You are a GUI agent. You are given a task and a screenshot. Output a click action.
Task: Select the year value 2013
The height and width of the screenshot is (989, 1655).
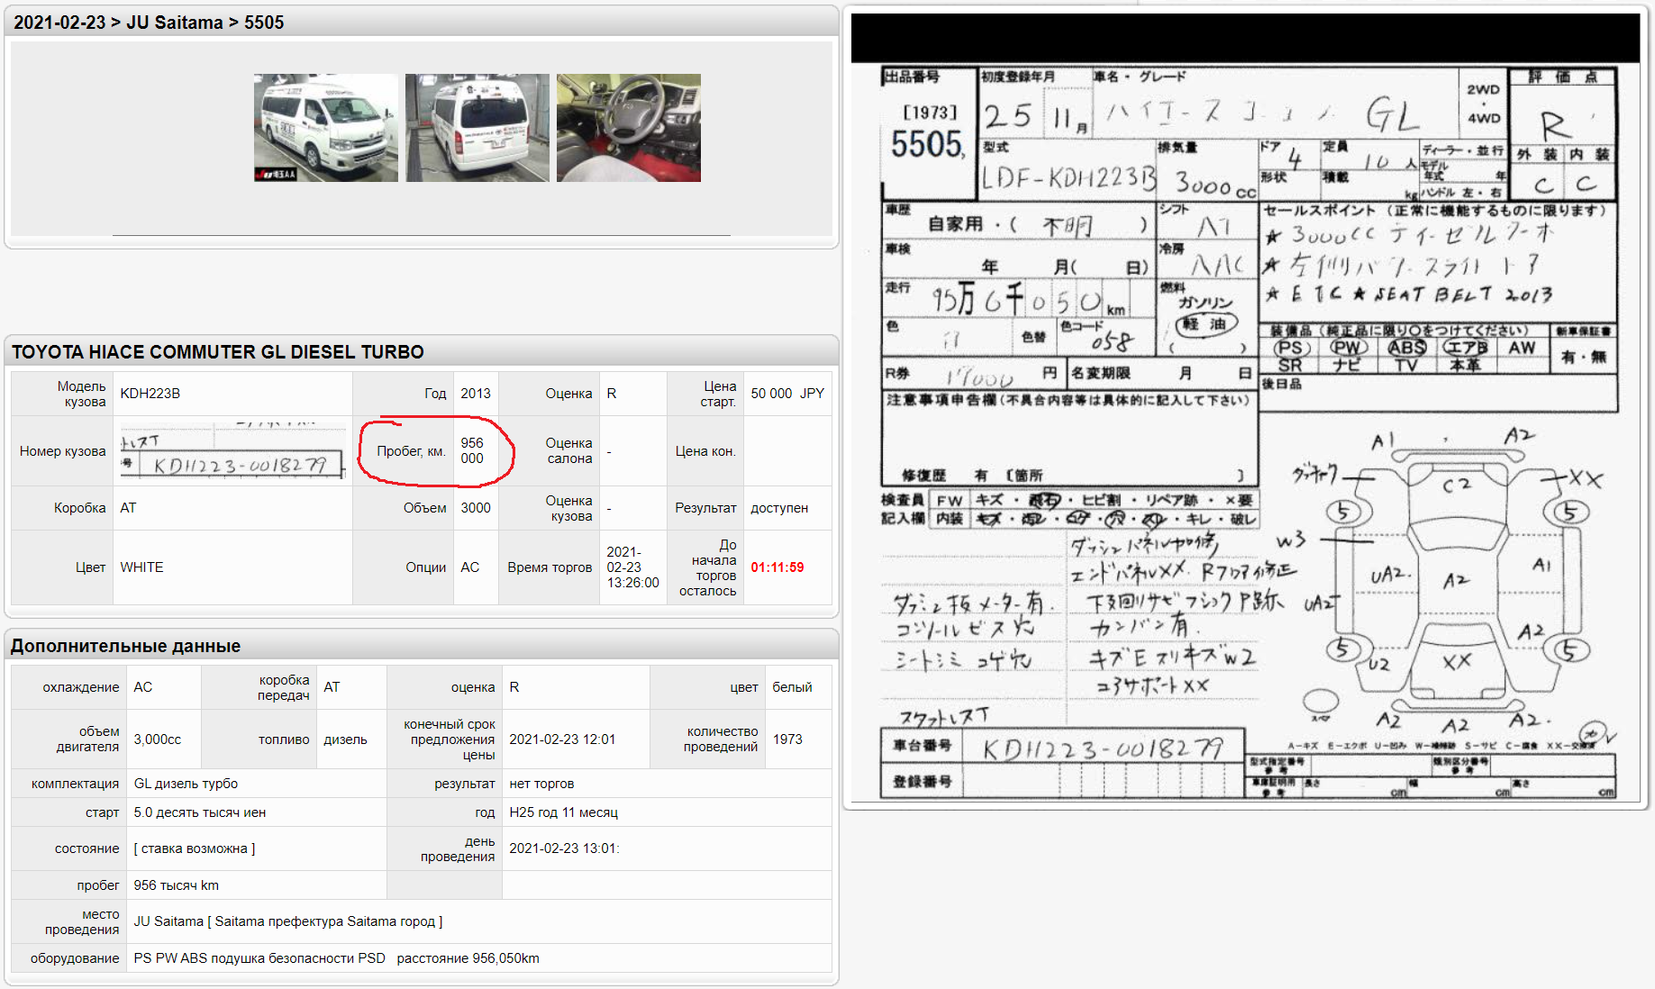[x=476, y=394]
